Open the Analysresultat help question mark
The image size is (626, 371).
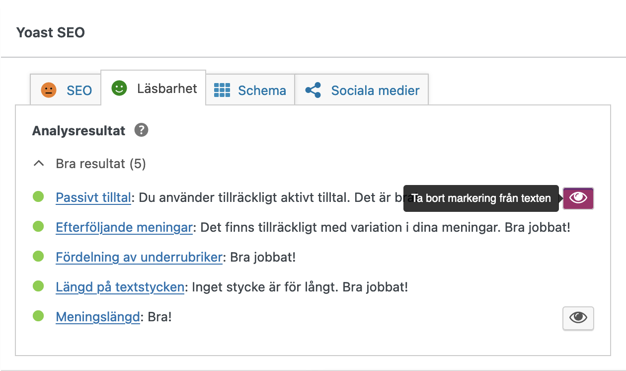141,130
